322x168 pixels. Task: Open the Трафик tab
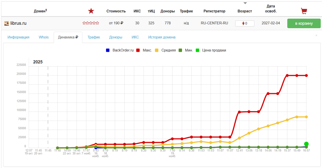pyautogui.click(x=94, y=37)
